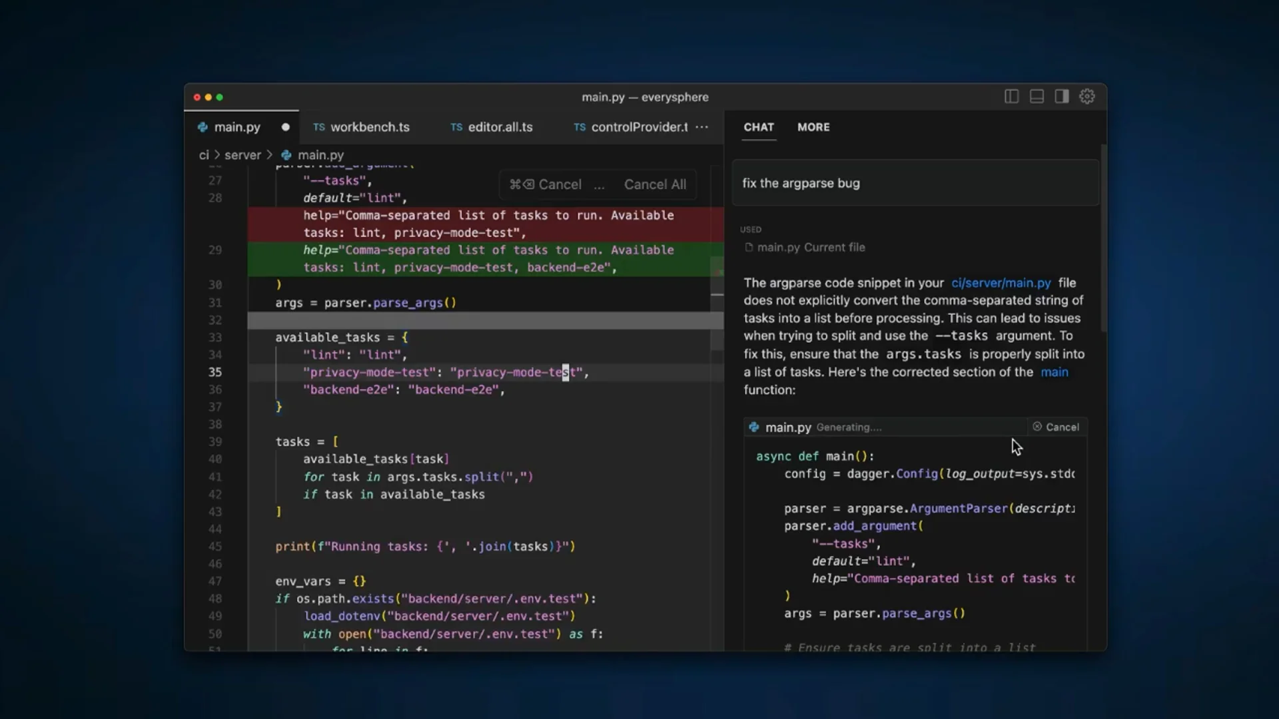The image size is (1279, 719).
Task: Toggle the primary sidebar layout icon
Action: (1011, 97)
